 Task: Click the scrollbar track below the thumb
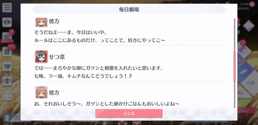click(x=234, y=95)
